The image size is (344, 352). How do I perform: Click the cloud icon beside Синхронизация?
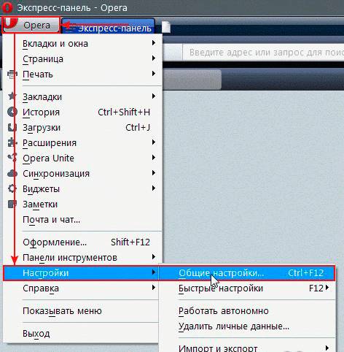[x=12, y=173]
